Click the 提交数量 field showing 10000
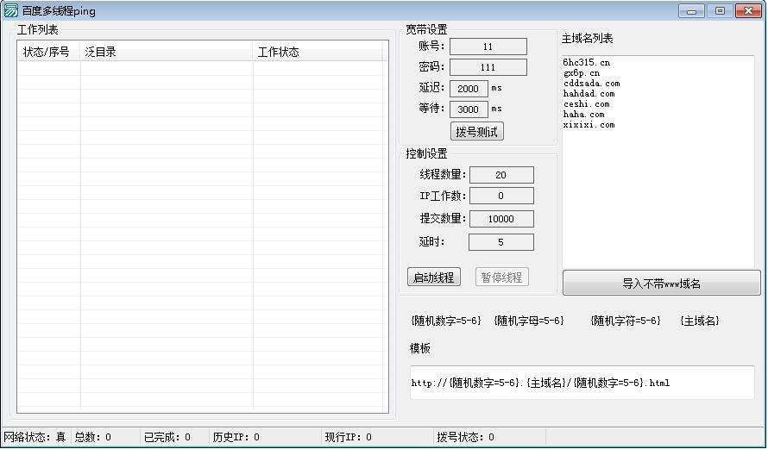Viewport: 768px width, 449px height. click(501, 219)
